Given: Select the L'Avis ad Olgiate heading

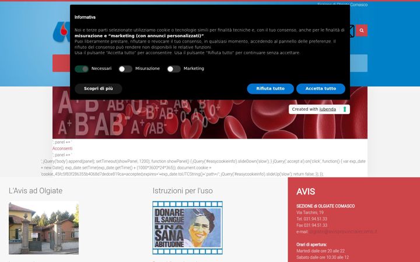Looking at the screenshot, I should pos(36,190).
